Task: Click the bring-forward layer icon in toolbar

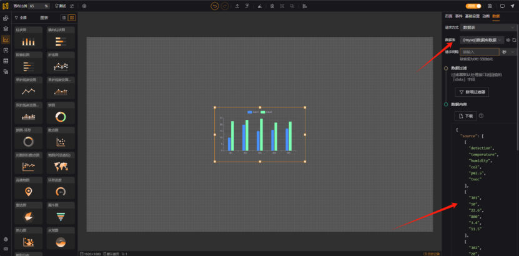Action: click(x=247, y=6)
